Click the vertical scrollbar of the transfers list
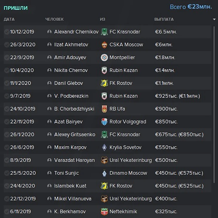 click(x=214, y=105)
